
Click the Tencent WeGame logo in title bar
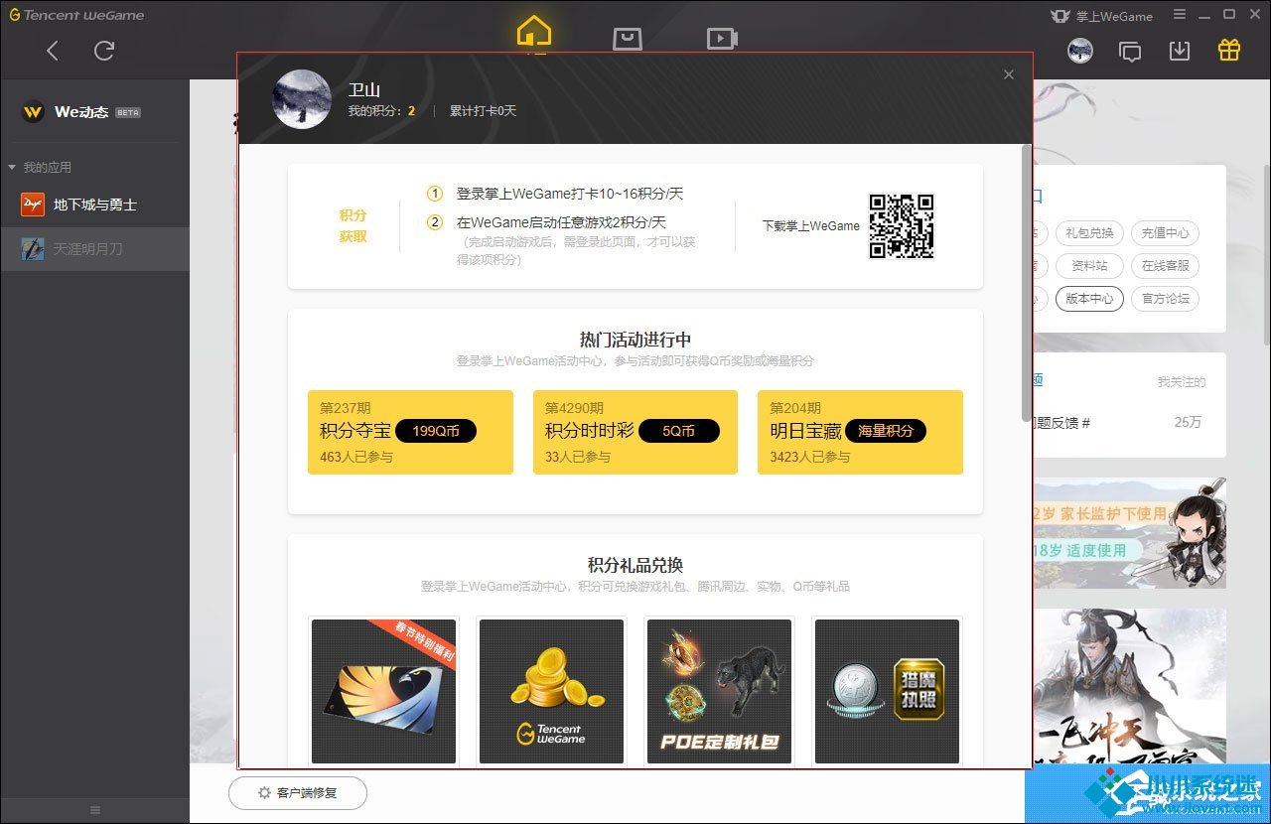(76, 15)
